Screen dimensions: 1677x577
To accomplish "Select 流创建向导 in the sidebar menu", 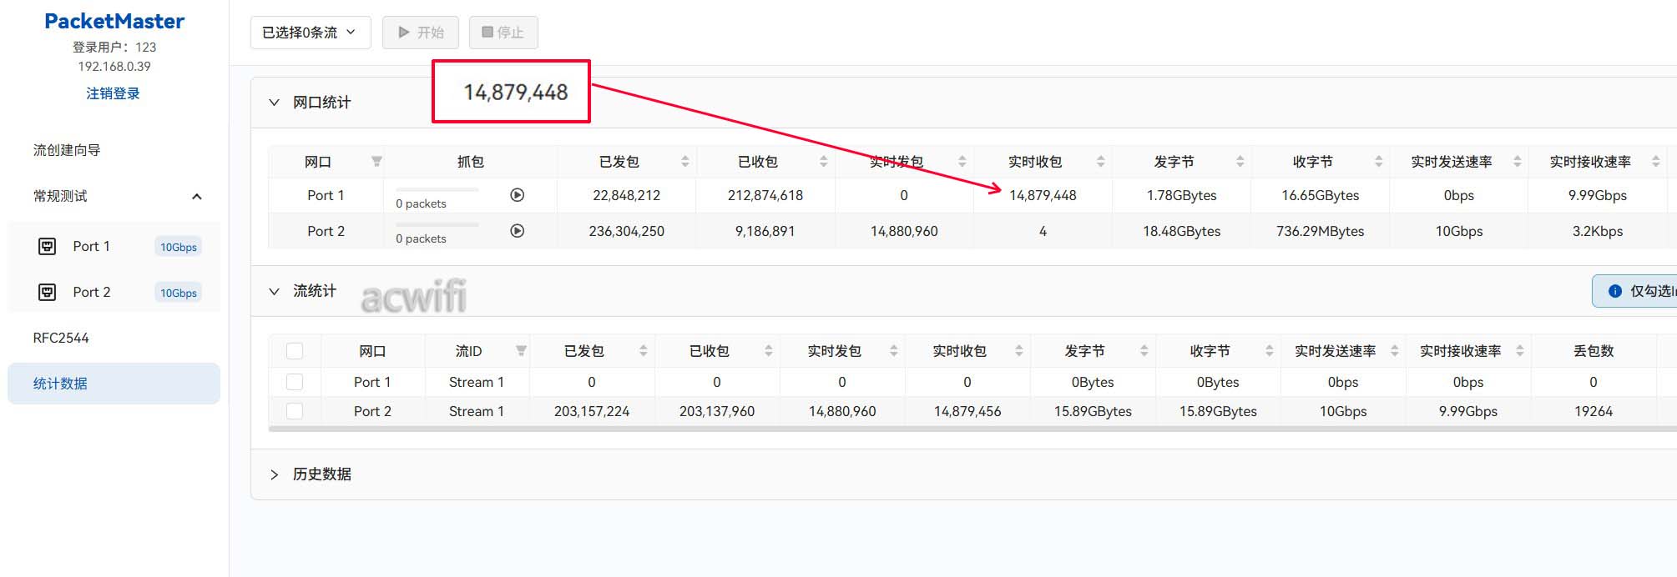I will 67,150.
